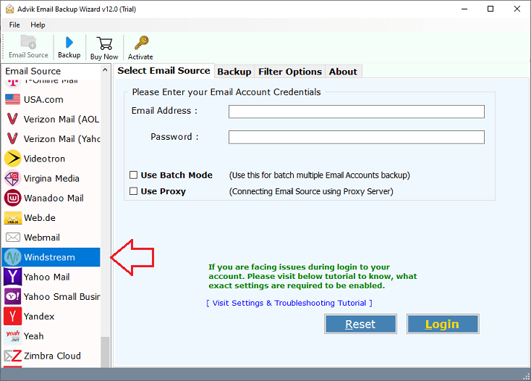Click the Login button
This screenshot has width=531, height=381.
(x=443, y=324)
